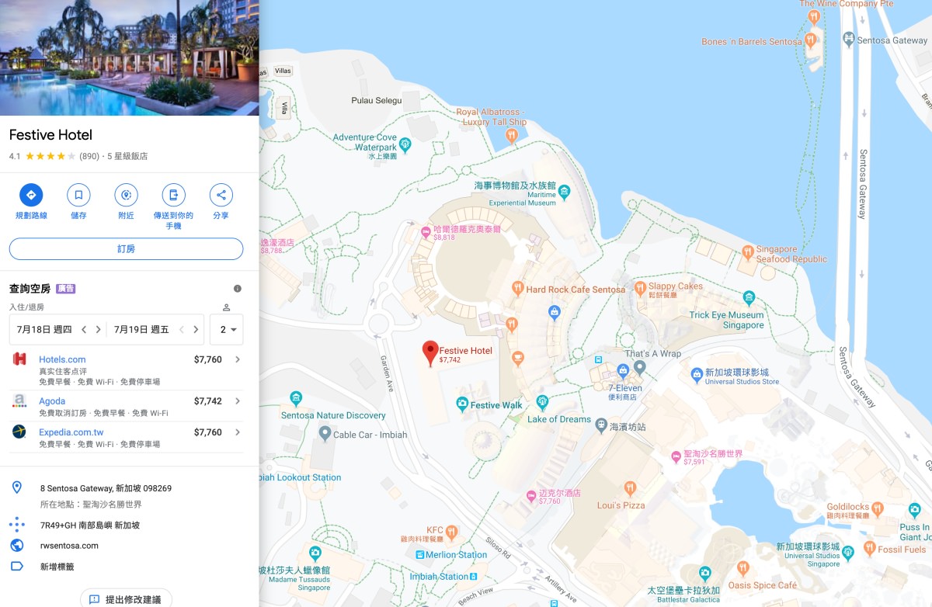Image resolution: width=932 pixels, height=607 pixels.
Task: Go to previous check-in date before 7月18日
Action: [x=84, y=329]
